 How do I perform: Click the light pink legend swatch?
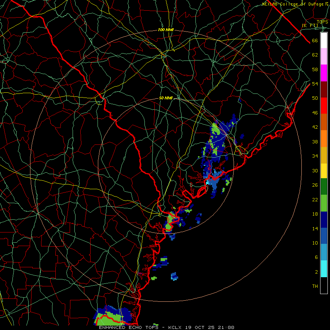coord(324,56)
